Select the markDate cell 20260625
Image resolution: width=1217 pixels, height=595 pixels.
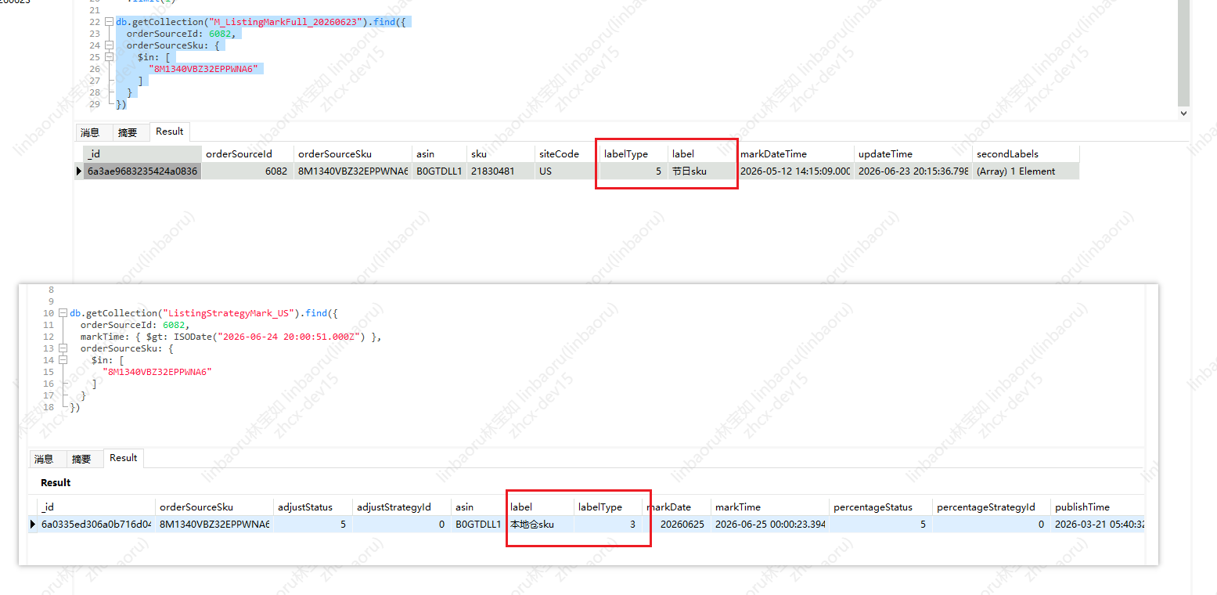(677, 525)
